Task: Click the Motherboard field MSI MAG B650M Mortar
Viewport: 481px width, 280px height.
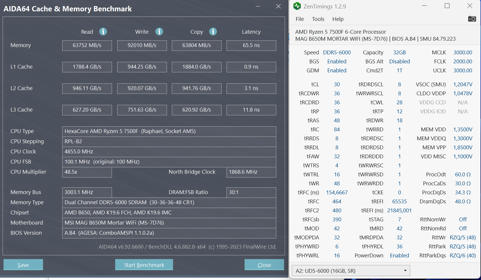Action: tap(169, 223)
